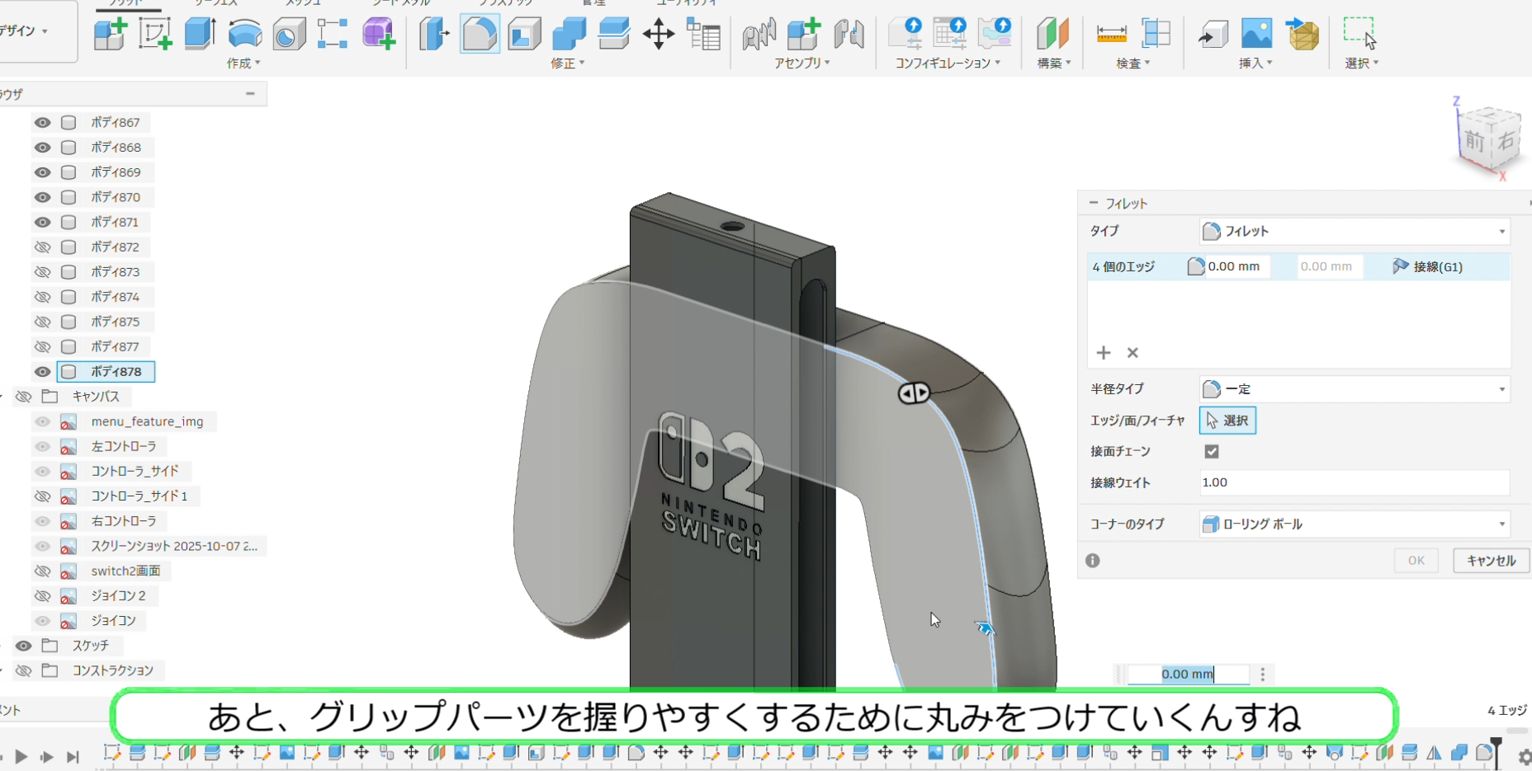Click the キャンセル button

[x=1491, y=561]
